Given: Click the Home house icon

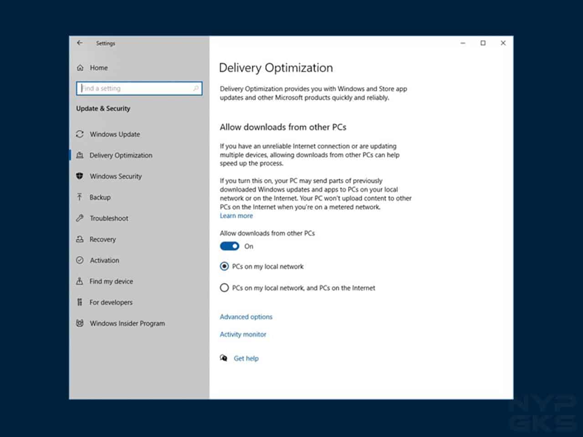Looking at the screenshot, I should 80,68.
